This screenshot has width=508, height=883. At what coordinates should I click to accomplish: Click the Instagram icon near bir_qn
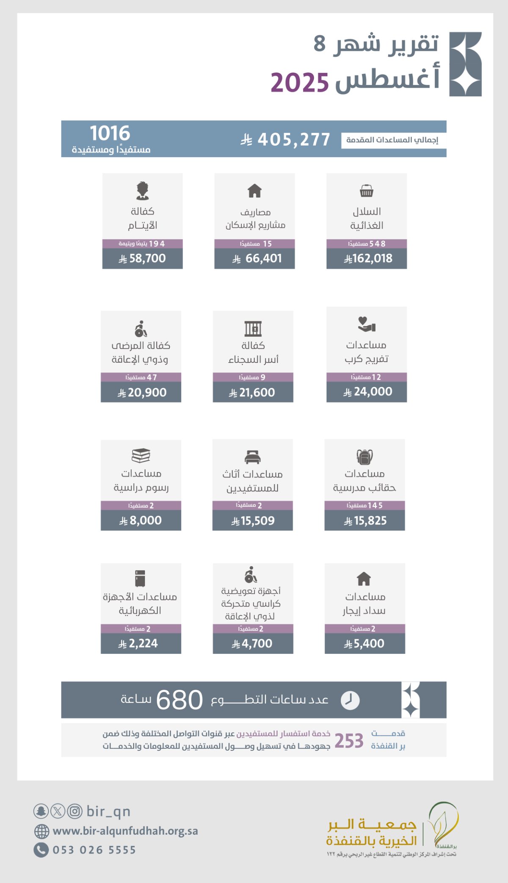tap(75, 811)
